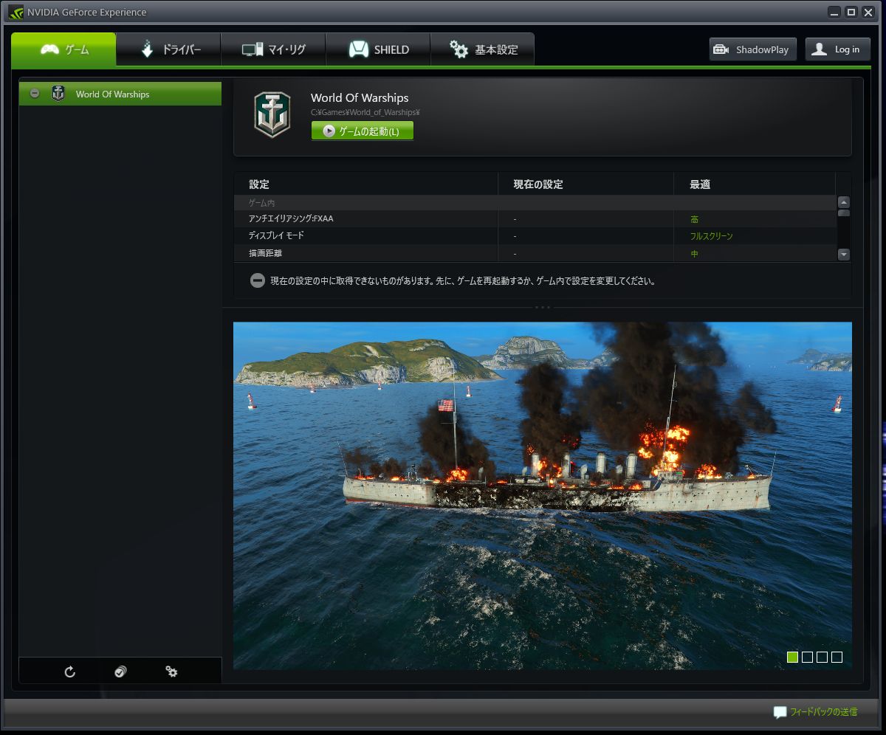Close the GeForce Experience window

tap(868, 12)
